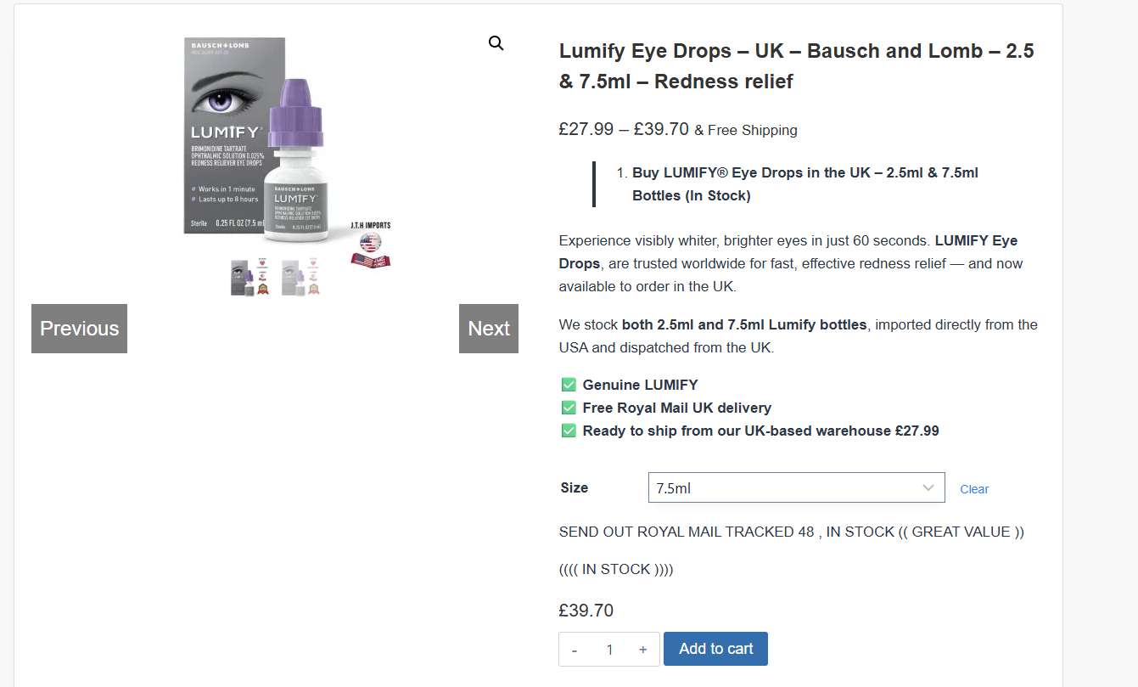Screen dimensions: 1138x687
Task: Add the Lumify drops to cart
Action: pos(715,649)
